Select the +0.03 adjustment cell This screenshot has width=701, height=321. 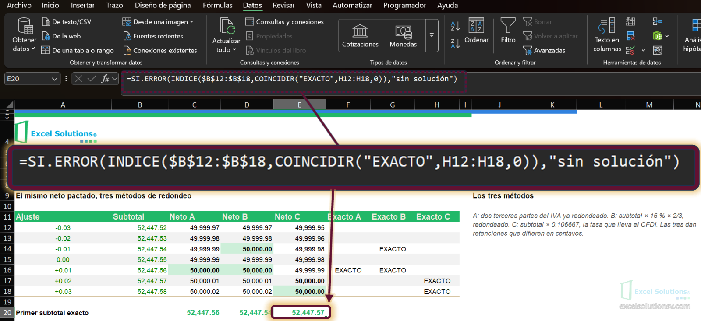coord(63,292)
